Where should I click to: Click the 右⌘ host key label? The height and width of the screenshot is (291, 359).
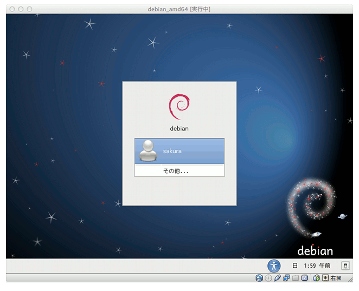pos(336,278)
